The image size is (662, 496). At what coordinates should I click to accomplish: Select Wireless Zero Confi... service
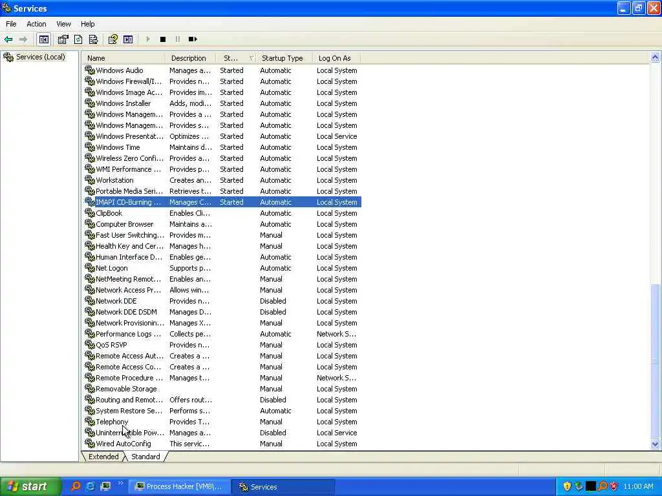129,158
